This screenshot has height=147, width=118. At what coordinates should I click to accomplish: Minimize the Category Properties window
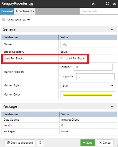coord(100,4)
